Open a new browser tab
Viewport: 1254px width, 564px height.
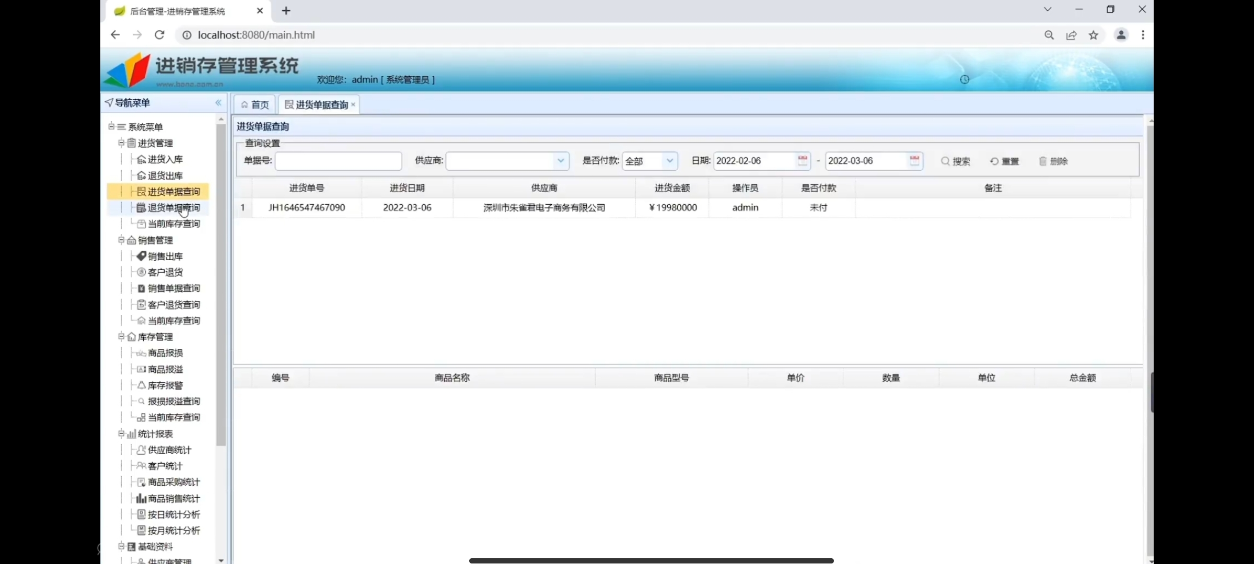(x=286, y=10)
